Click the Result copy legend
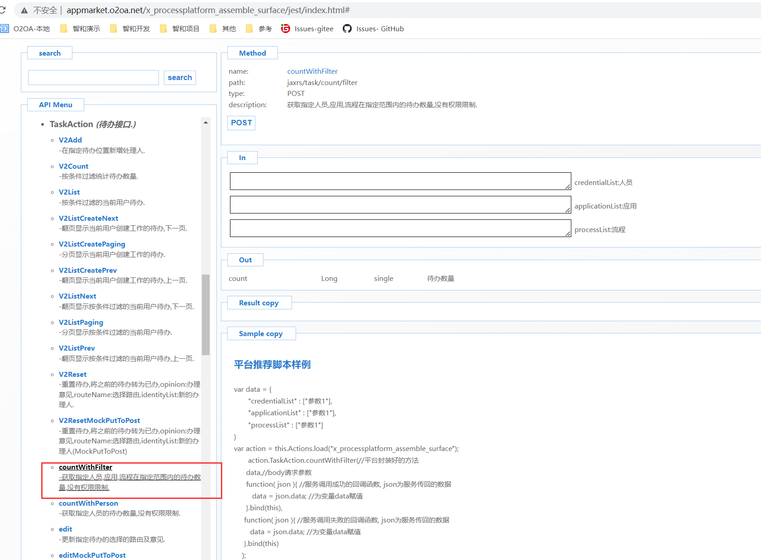This screenshot has width=761, height=560. pyautogui.click(x=259, y=303)
